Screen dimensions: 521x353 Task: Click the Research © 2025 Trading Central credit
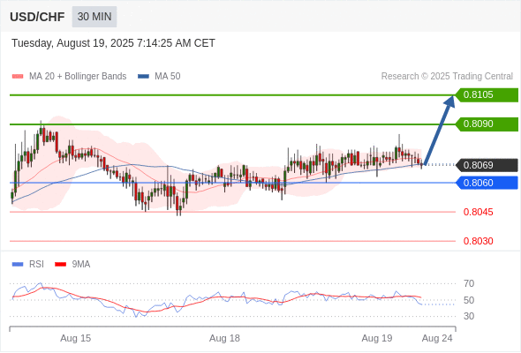[447, 77]
